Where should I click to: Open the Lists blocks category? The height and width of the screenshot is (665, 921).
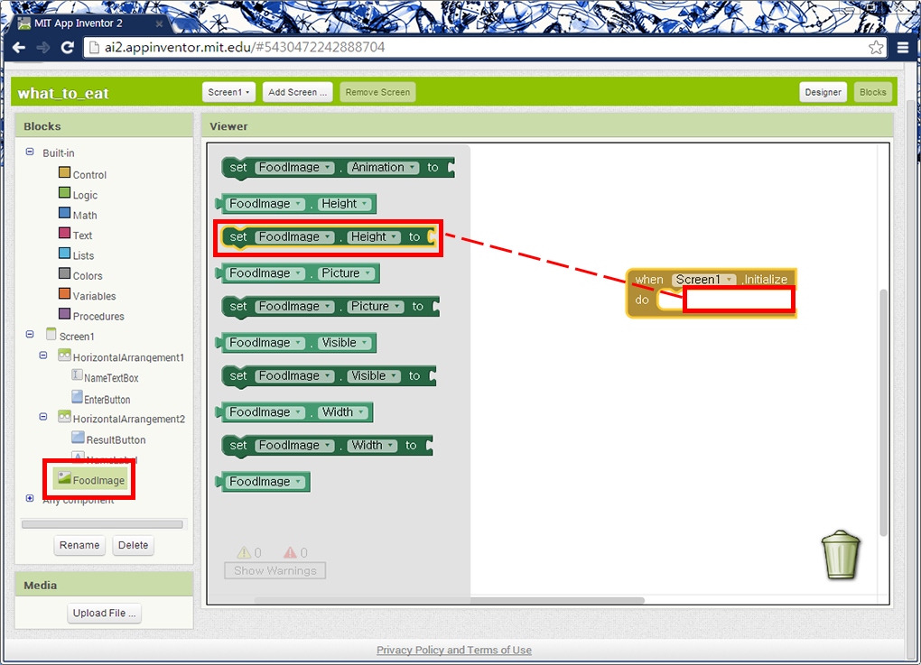[83, 255]
